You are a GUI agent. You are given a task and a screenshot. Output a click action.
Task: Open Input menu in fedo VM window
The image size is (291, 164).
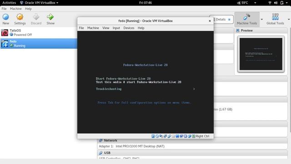116,28
